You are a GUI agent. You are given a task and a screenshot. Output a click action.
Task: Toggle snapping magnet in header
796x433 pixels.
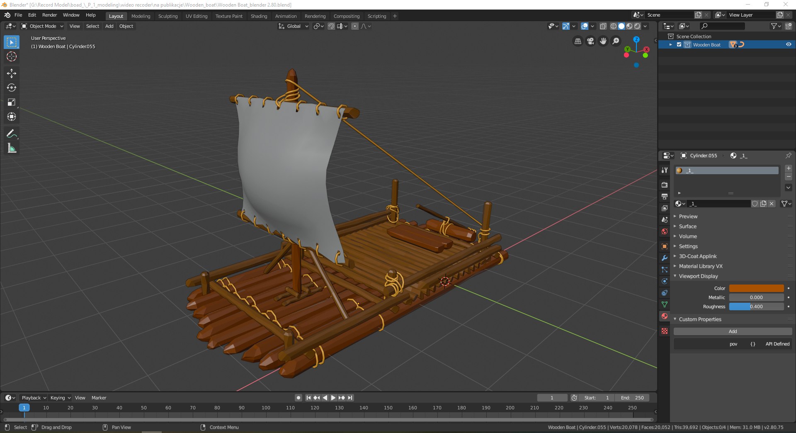pyautogui.click(x=331, y=26)
